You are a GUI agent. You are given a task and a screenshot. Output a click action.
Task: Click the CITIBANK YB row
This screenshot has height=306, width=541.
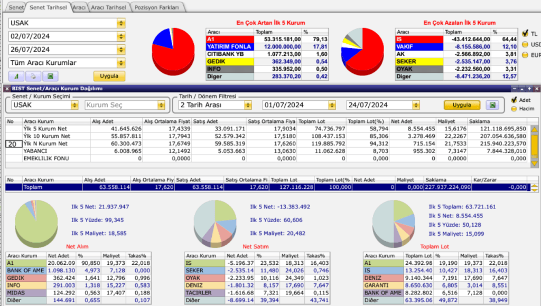pos(267,54)
